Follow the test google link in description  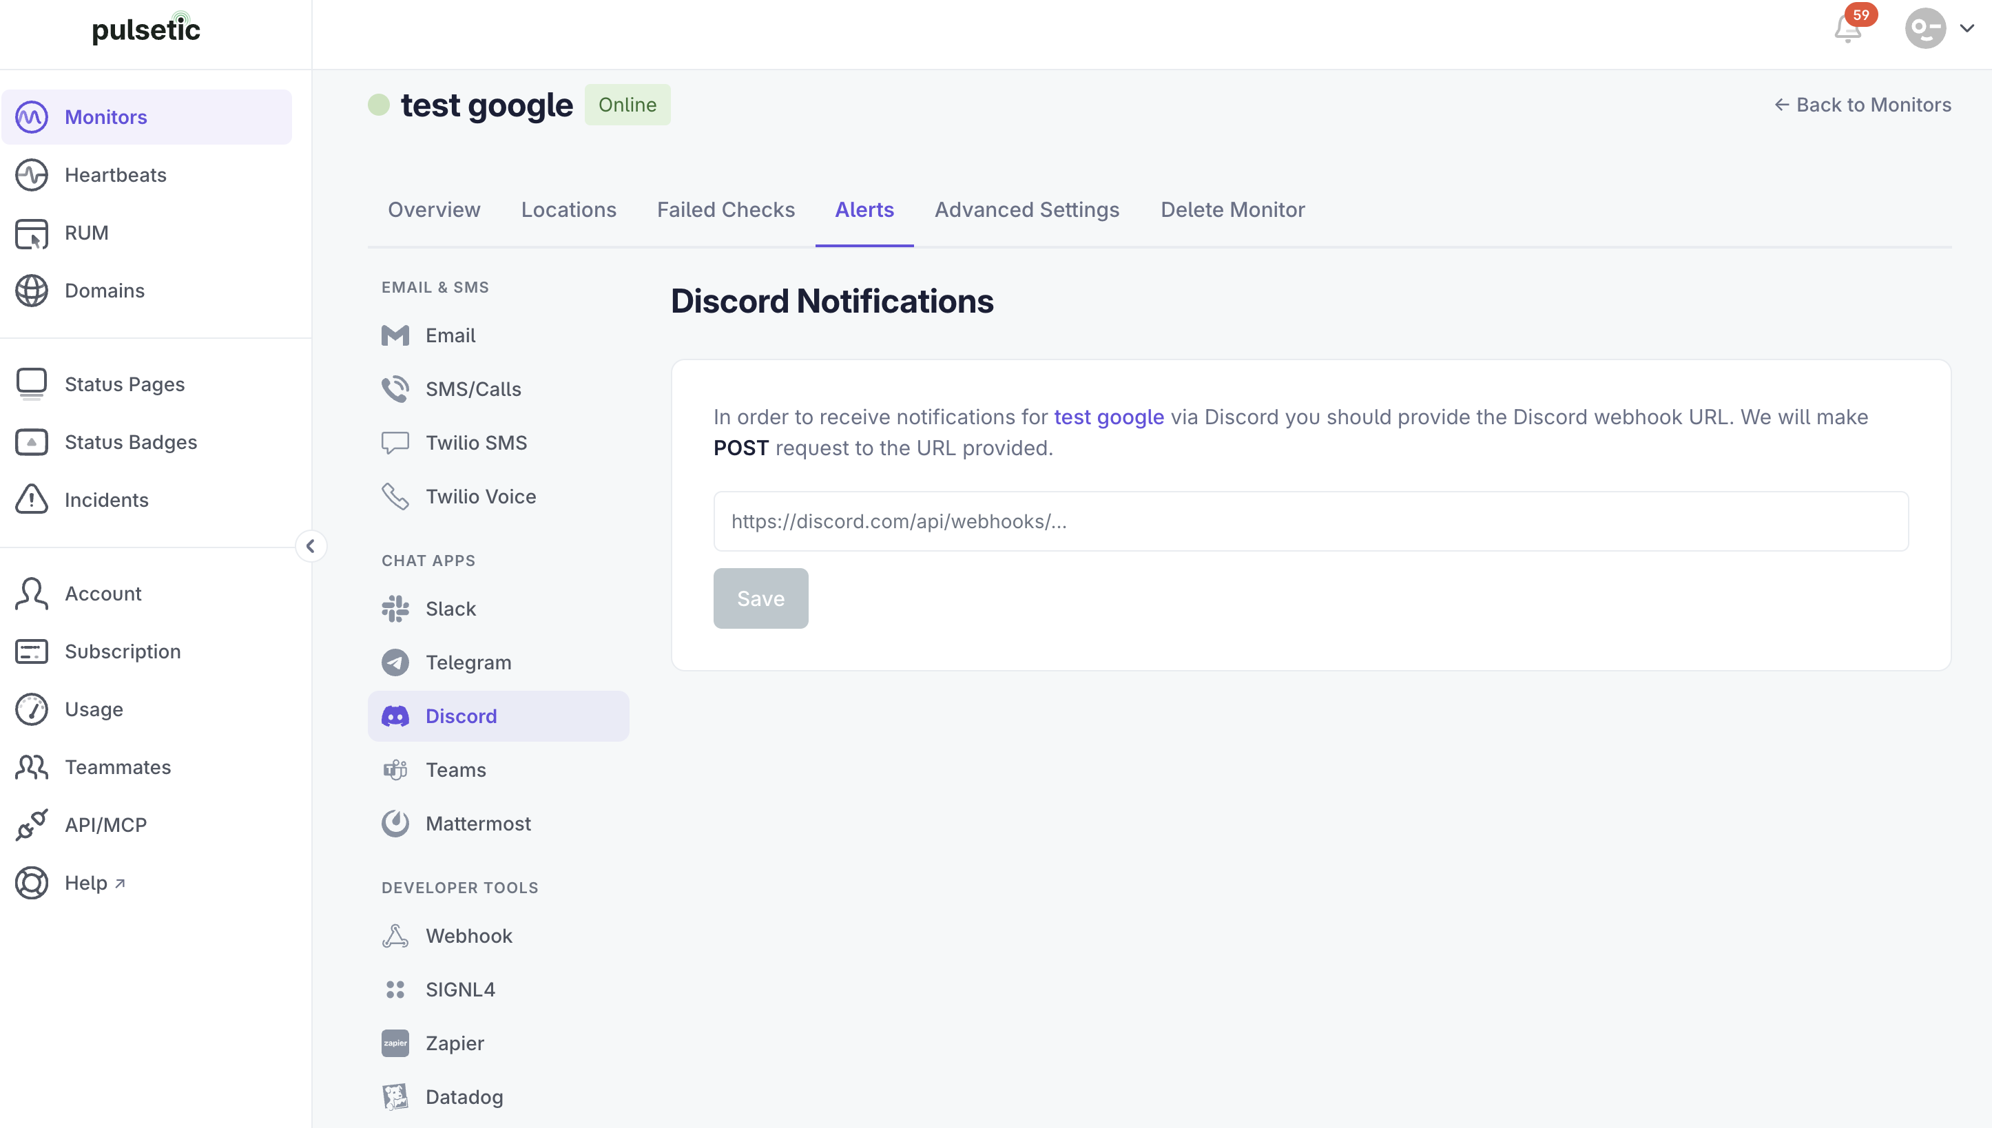[1109, 417]
